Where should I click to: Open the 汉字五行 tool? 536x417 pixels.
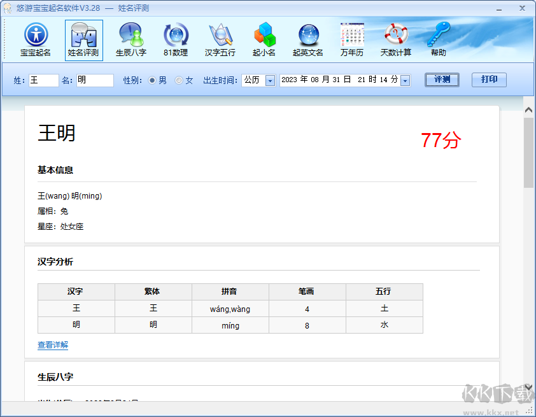[220, 39]
